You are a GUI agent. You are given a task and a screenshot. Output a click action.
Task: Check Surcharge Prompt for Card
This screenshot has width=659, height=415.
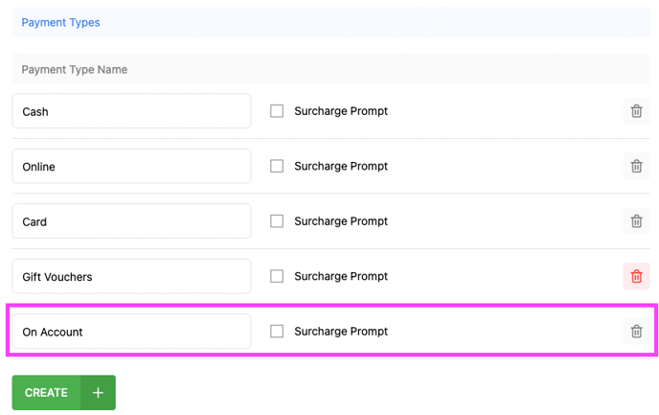[x=277, y=221]
